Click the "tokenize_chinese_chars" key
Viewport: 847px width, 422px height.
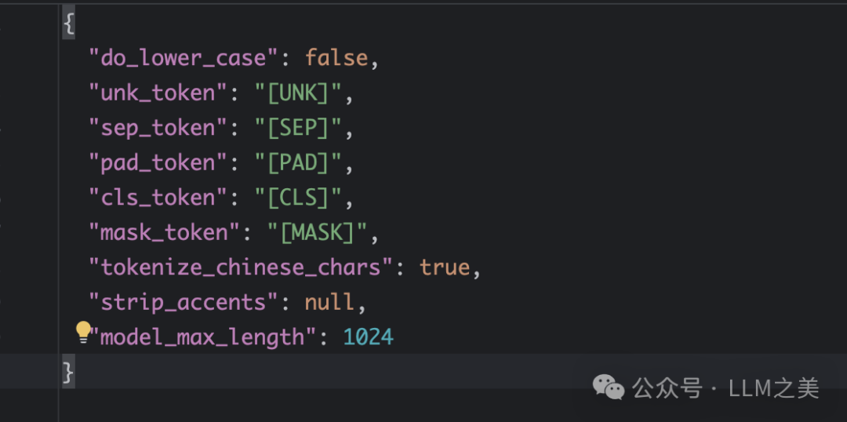click(240, 267)
